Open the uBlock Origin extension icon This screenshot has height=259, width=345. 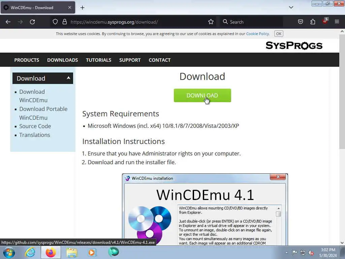pyautogui.click(x=325, y=21)
